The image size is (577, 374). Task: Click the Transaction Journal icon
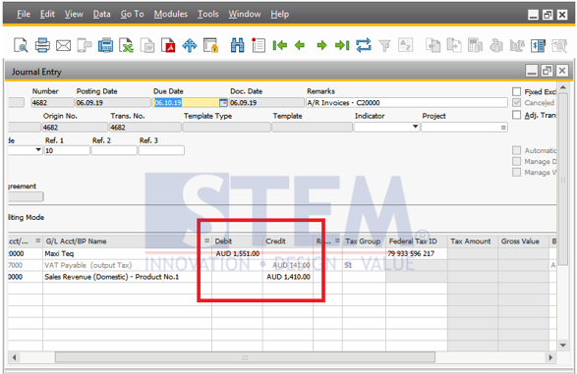pos(538,45)
